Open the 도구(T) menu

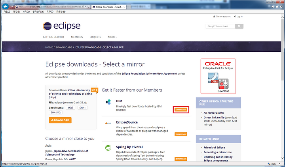click(50, 11)
